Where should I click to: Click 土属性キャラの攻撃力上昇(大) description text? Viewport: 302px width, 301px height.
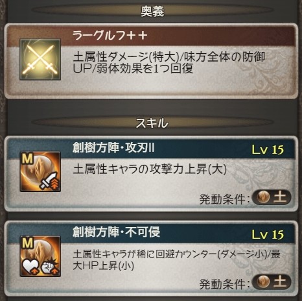pyautogui.click(x=150, y=169)
